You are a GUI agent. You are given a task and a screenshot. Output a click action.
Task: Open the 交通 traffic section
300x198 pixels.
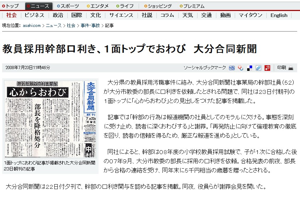(206, 15)
